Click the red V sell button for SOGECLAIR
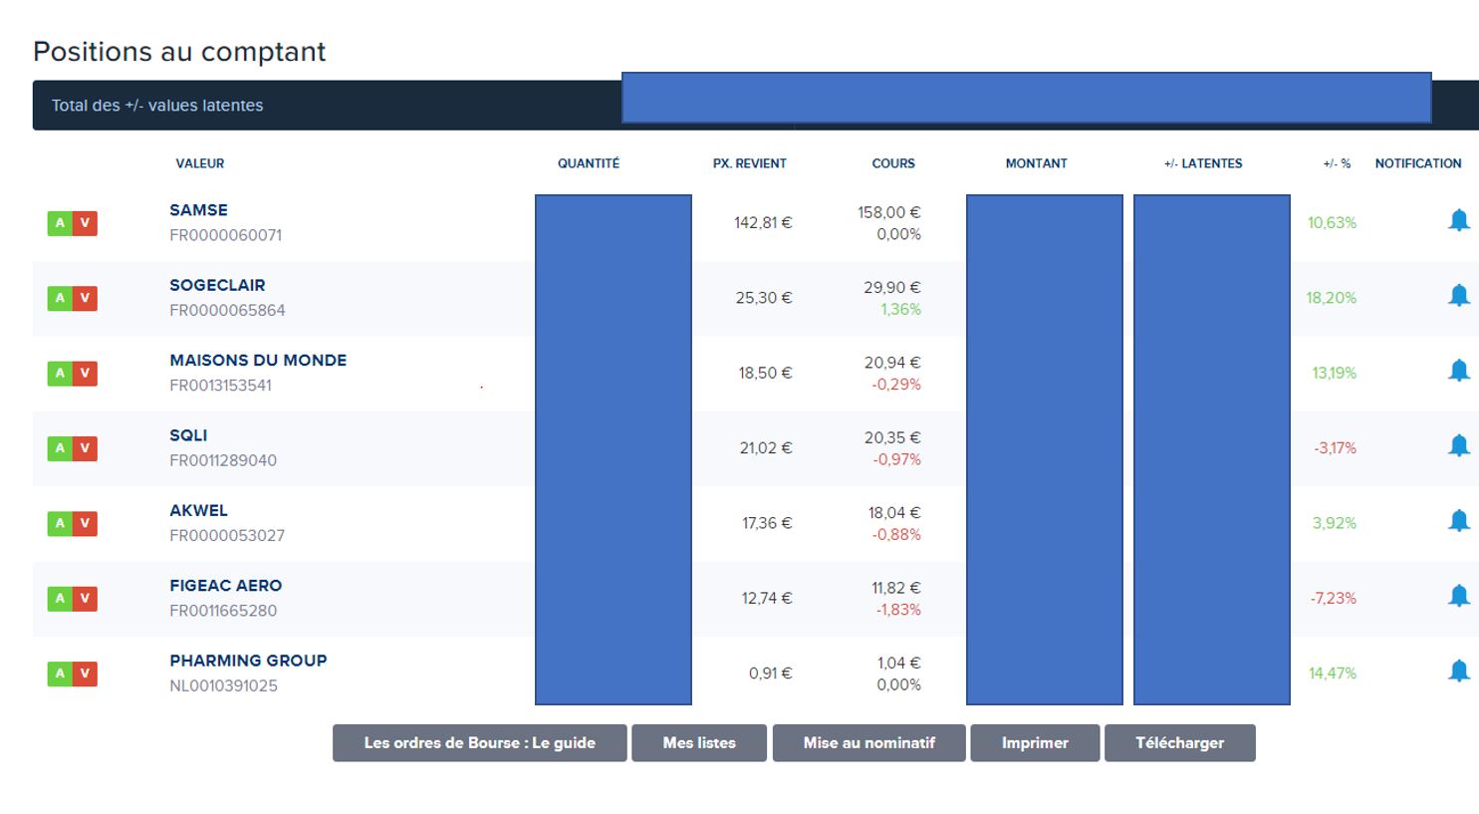The image size is (1479, 814). [86, 298]
